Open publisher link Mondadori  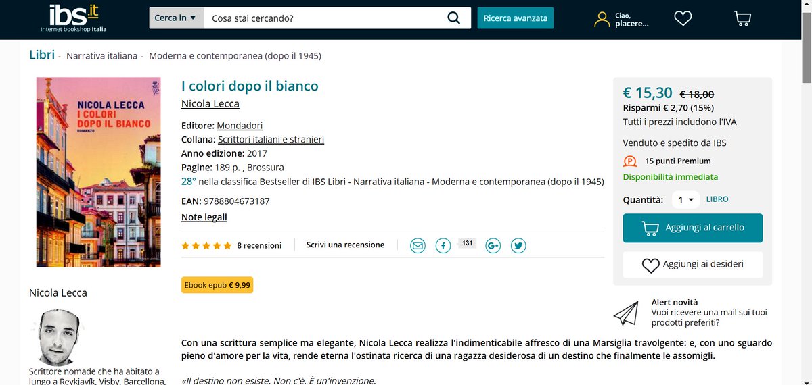tap(240, 126)
